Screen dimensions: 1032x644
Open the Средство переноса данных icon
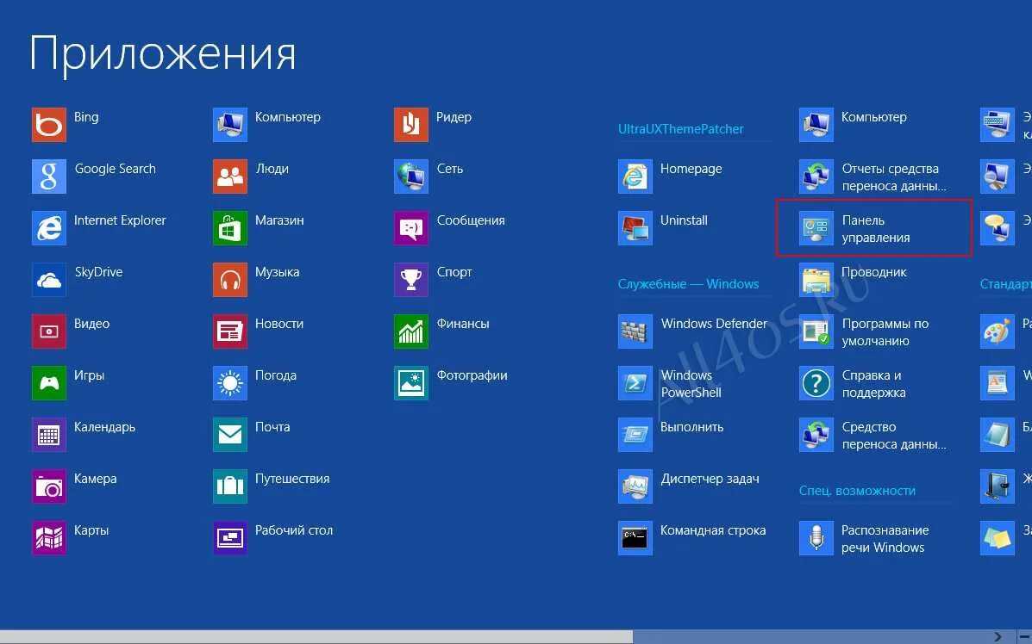[816, 435]
